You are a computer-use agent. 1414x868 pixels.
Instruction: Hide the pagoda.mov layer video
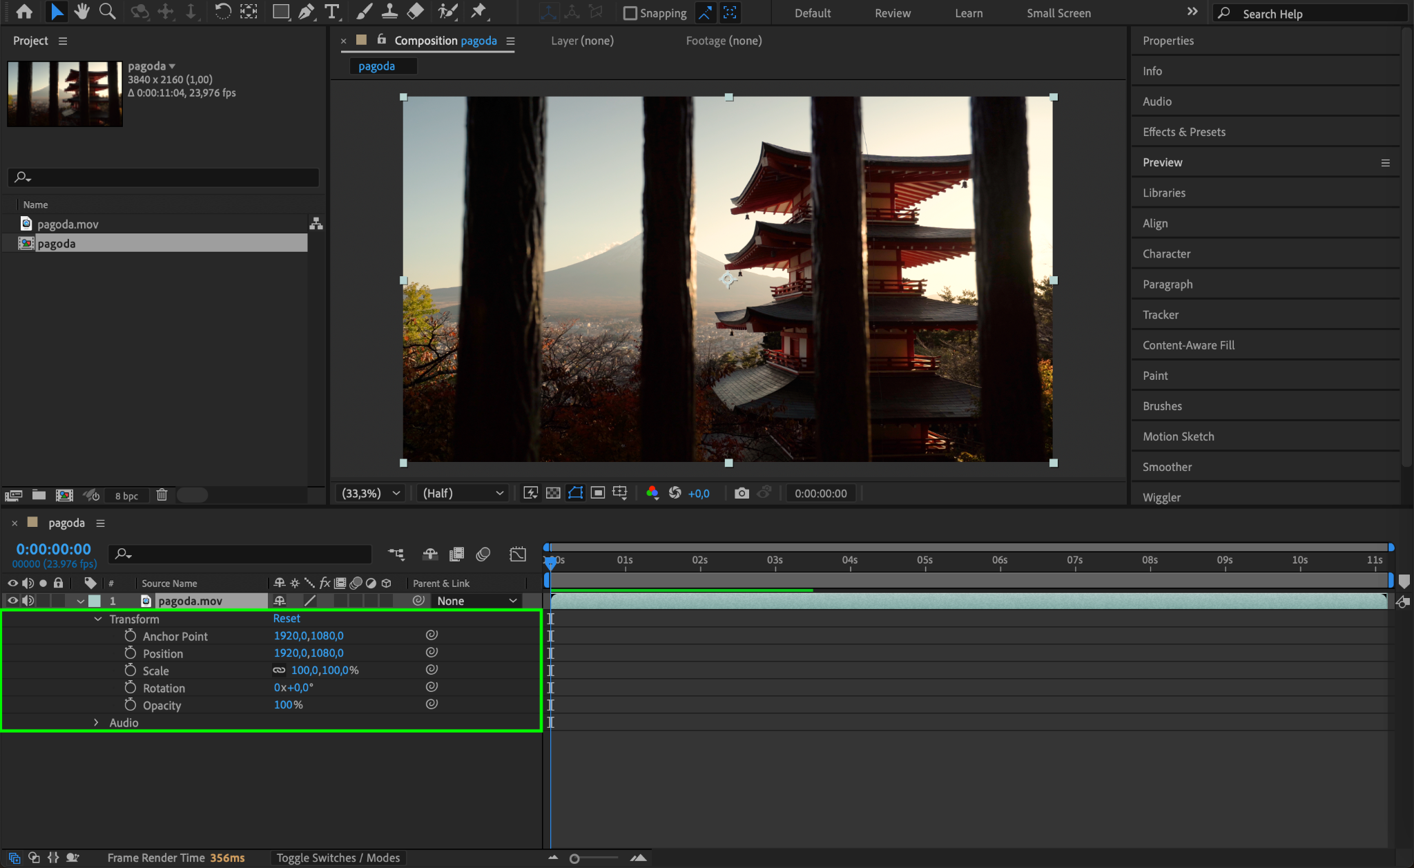point(12,601)
